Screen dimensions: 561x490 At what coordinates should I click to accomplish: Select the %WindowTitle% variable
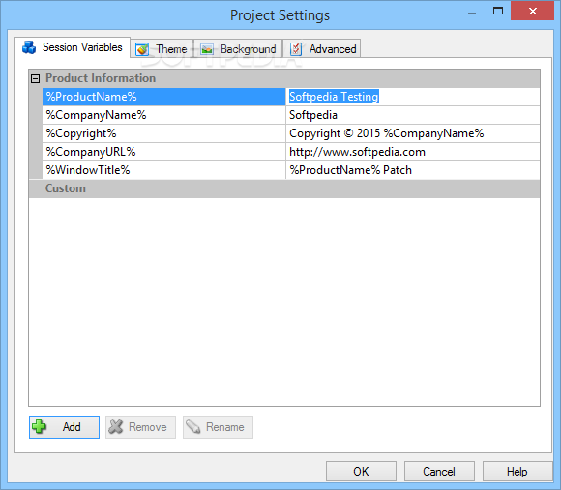tap(163, 170)
